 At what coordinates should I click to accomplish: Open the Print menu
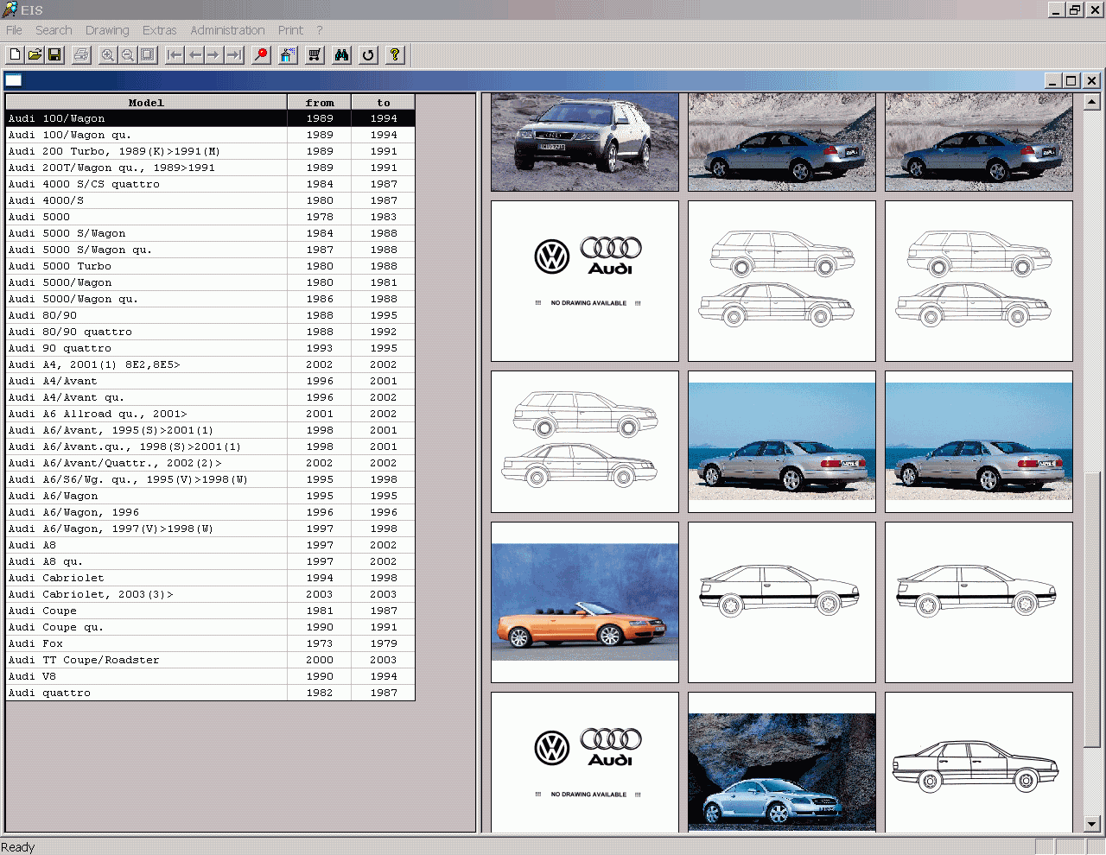[x=290, y=30]
